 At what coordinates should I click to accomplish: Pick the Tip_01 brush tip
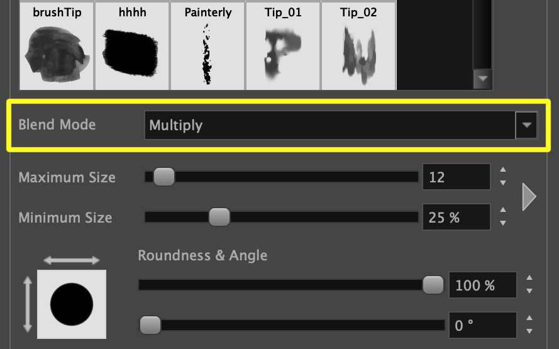[x=283, y=46]
